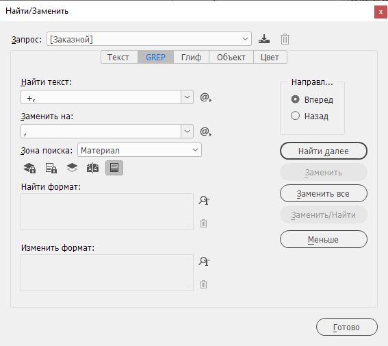Expand the Найти текст history dropdown
This screenshot has height=346, width=388.
pos(187,97)
